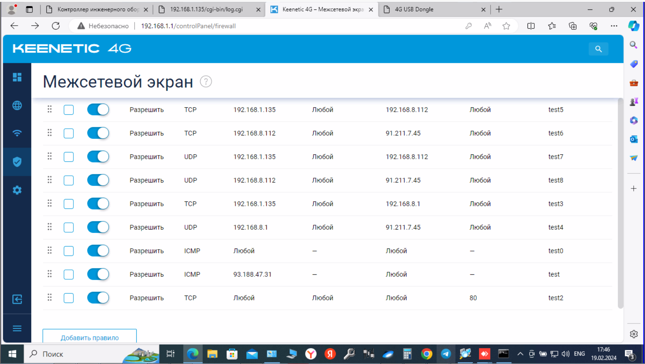Click the Keenetic search magnifier button
Image resolution: width=645 pixels, height=364 pixels.
[598, 49]
